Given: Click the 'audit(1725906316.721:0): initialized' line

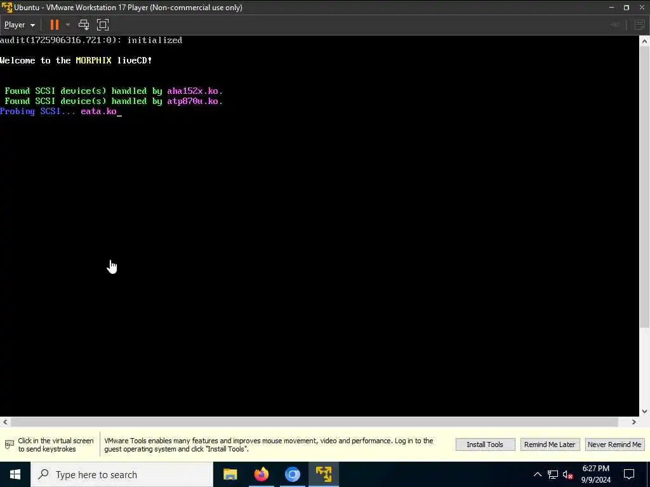Looking at the screenshot, I should tap(91, 40).
